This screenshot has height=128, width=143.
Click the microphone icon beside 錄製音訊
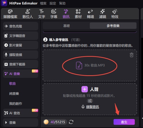point(83,107)
